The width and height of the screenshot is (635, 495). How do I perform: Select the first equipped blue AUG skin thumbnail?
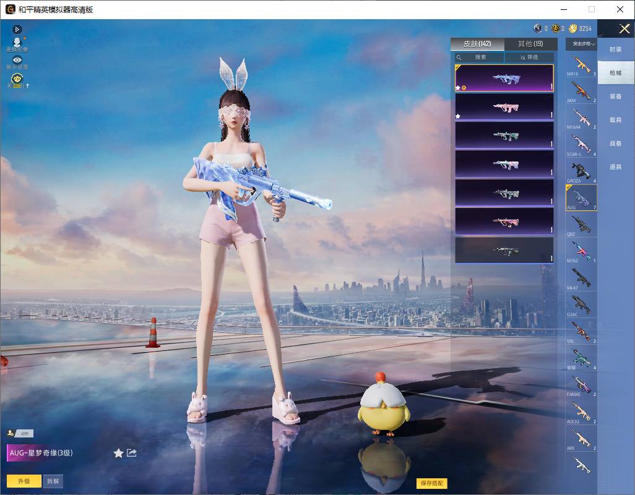[x=504, y=78]
